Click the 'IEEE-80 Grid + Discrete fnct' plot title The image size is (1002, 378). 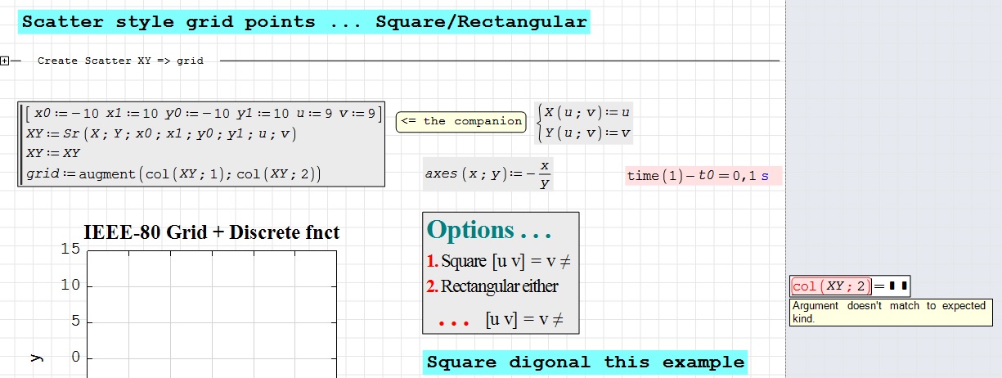tap(211, 232)
